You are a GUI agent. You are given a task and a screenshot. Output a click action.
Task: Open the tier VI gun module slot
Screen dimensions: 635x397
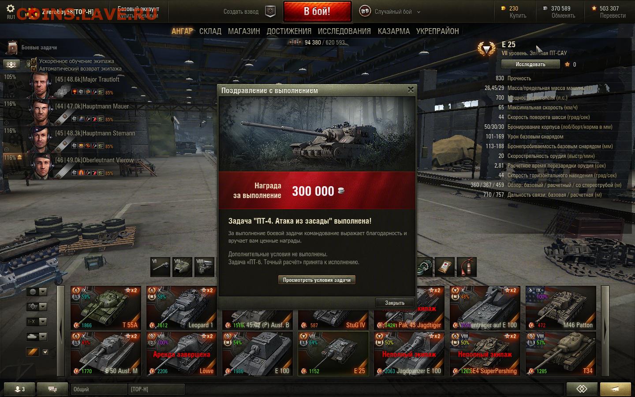(160, 267)
